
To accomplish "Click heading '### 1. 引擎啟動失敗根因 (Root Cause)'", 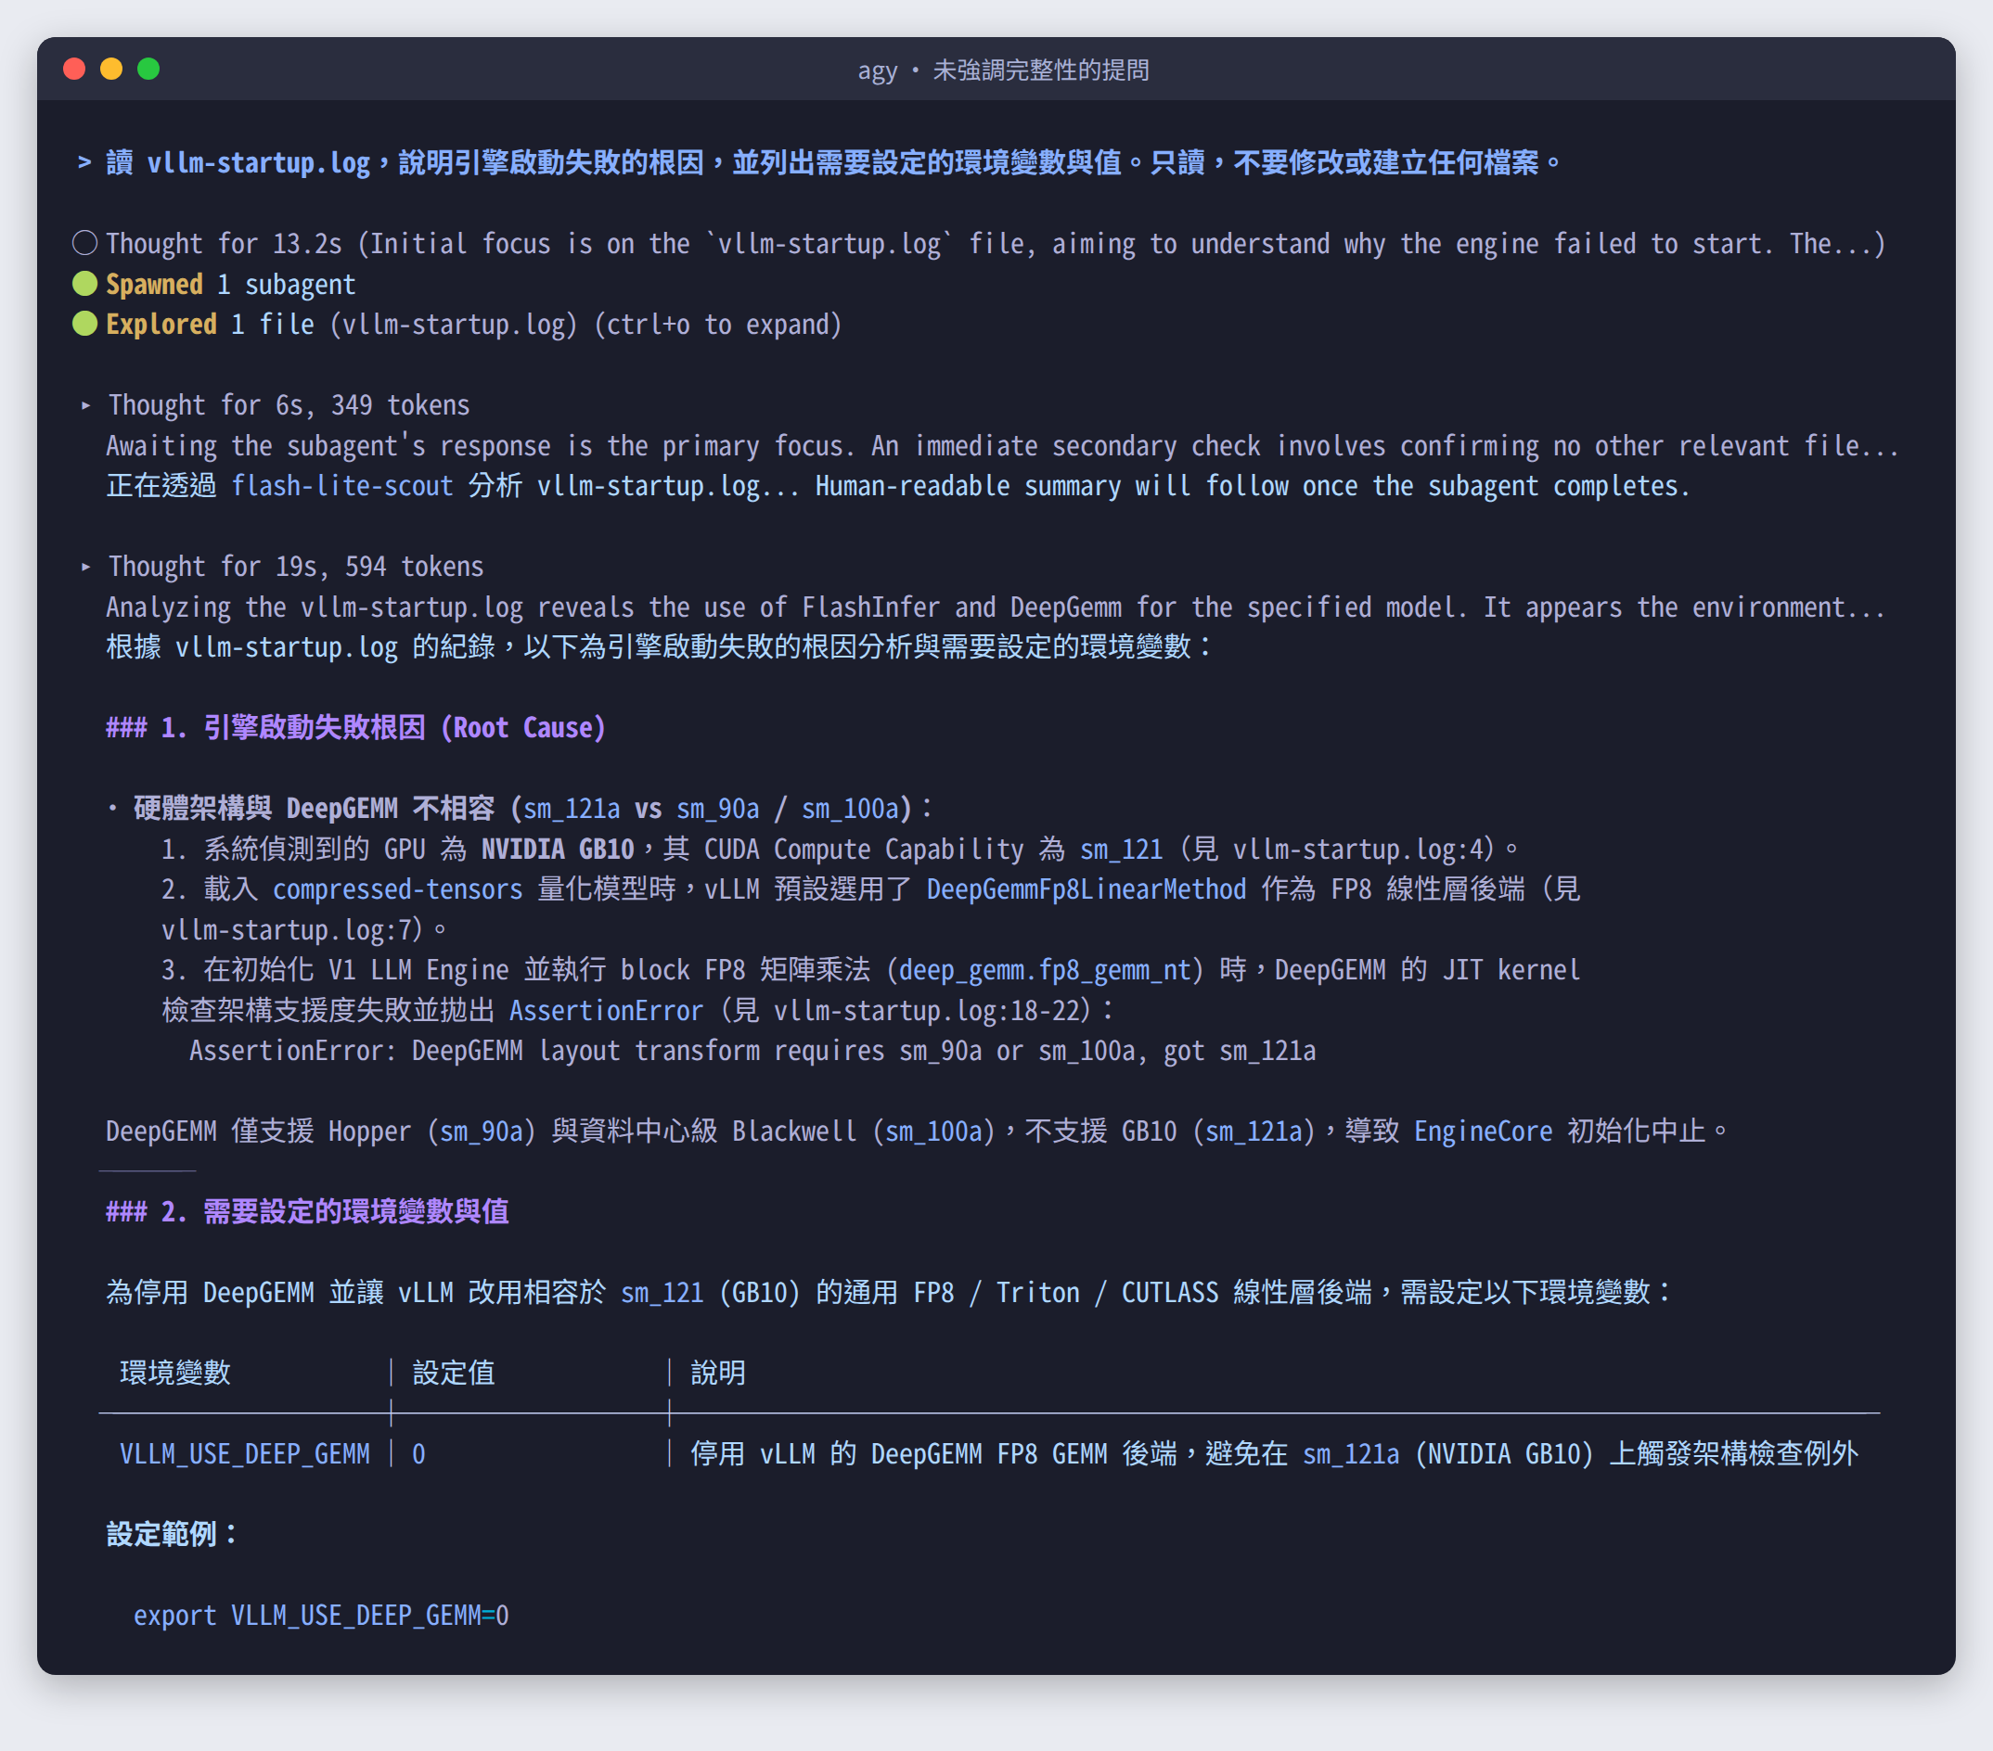I will pyautogui.click(x=356, y=728).
